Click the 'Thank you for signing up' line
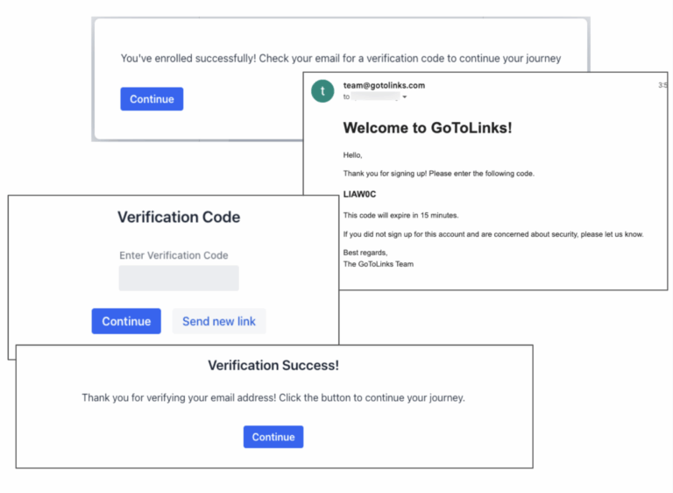Screen dimensions: 673x493 point(438,174)
